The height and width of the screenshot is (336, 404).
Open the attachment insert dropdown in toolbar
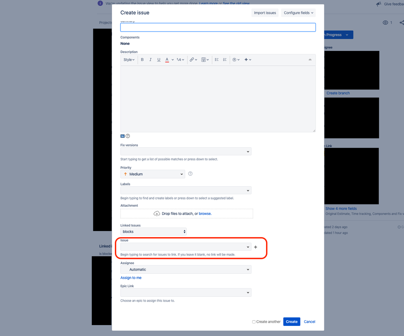[x=205, y=60]
